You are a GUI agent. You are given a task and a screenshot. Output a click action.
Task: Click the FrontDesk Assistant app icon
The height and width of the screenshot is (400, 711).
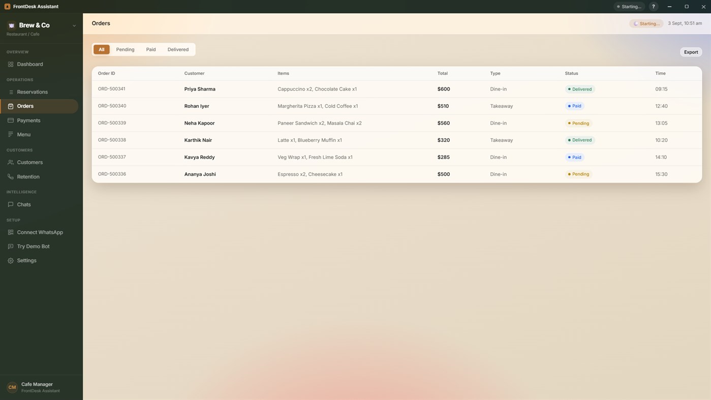tap(7, 7)
